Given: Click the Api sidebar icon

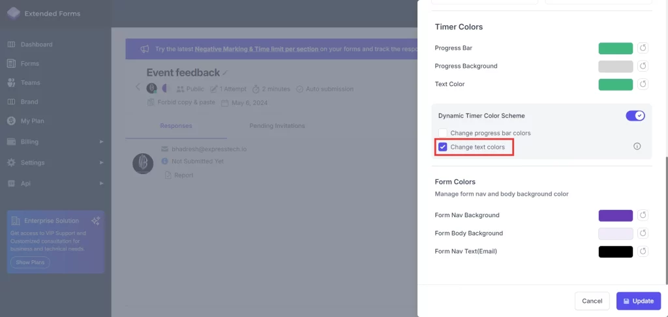Looking at the screenshot, I should pos(12,183).
